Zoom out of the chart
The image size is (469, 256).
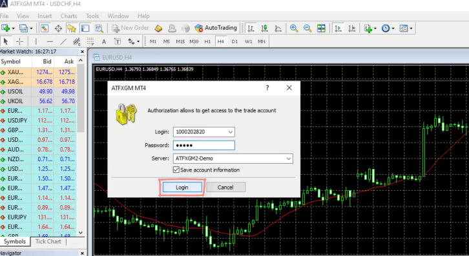coord(307,28)
